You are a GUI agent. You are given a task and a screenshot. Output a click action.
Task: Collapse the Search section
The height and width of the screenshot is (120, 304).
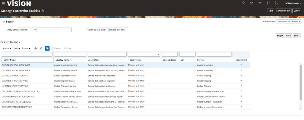pos(4,22)
